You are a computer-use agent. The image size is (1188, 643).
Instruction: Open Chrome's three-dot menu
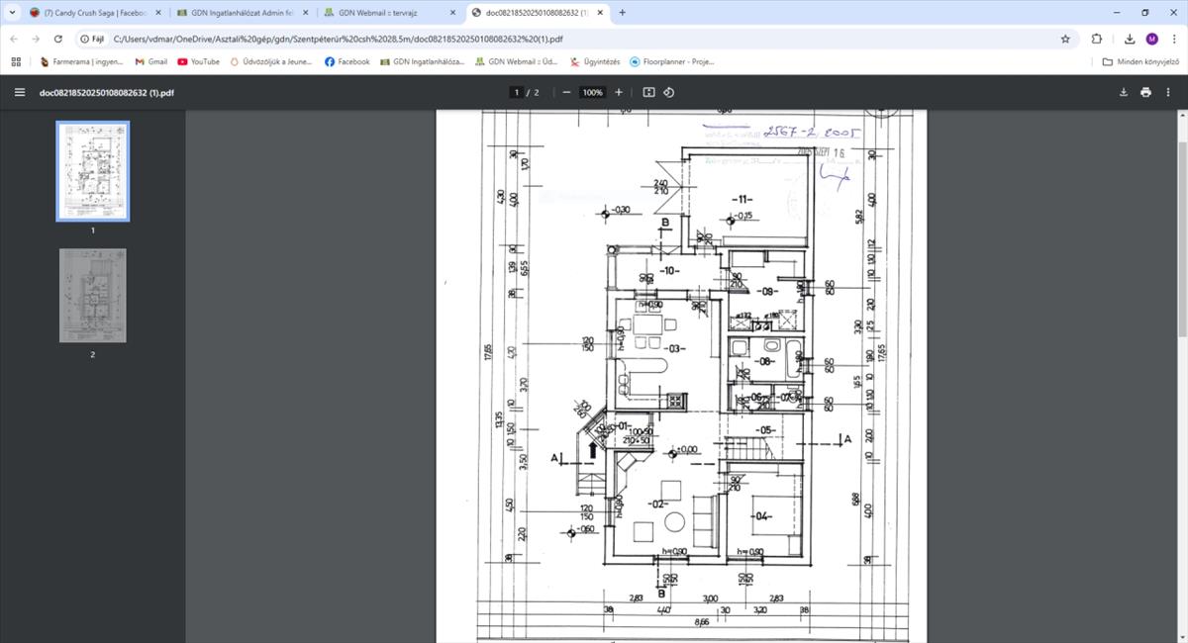pos(1174,39)
